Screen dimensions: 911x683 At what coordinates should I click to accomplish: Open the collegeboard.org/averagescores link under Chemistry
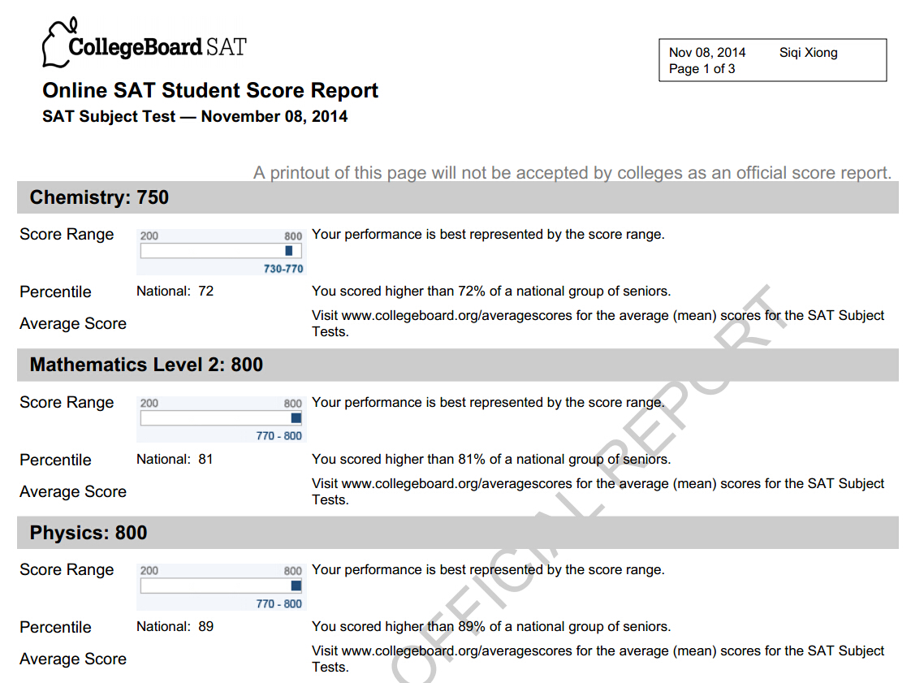coord(457,315)
